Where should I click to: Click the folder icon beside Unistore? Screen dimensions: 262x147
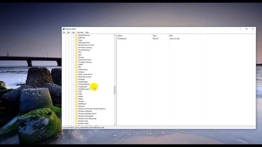click(x=77, y=72)
